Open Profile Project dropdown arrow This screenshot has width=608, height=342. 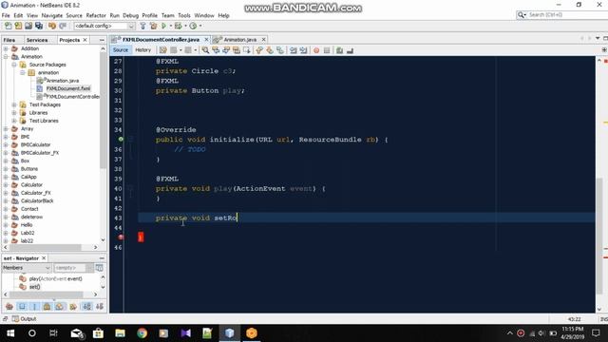pos(200,26)
